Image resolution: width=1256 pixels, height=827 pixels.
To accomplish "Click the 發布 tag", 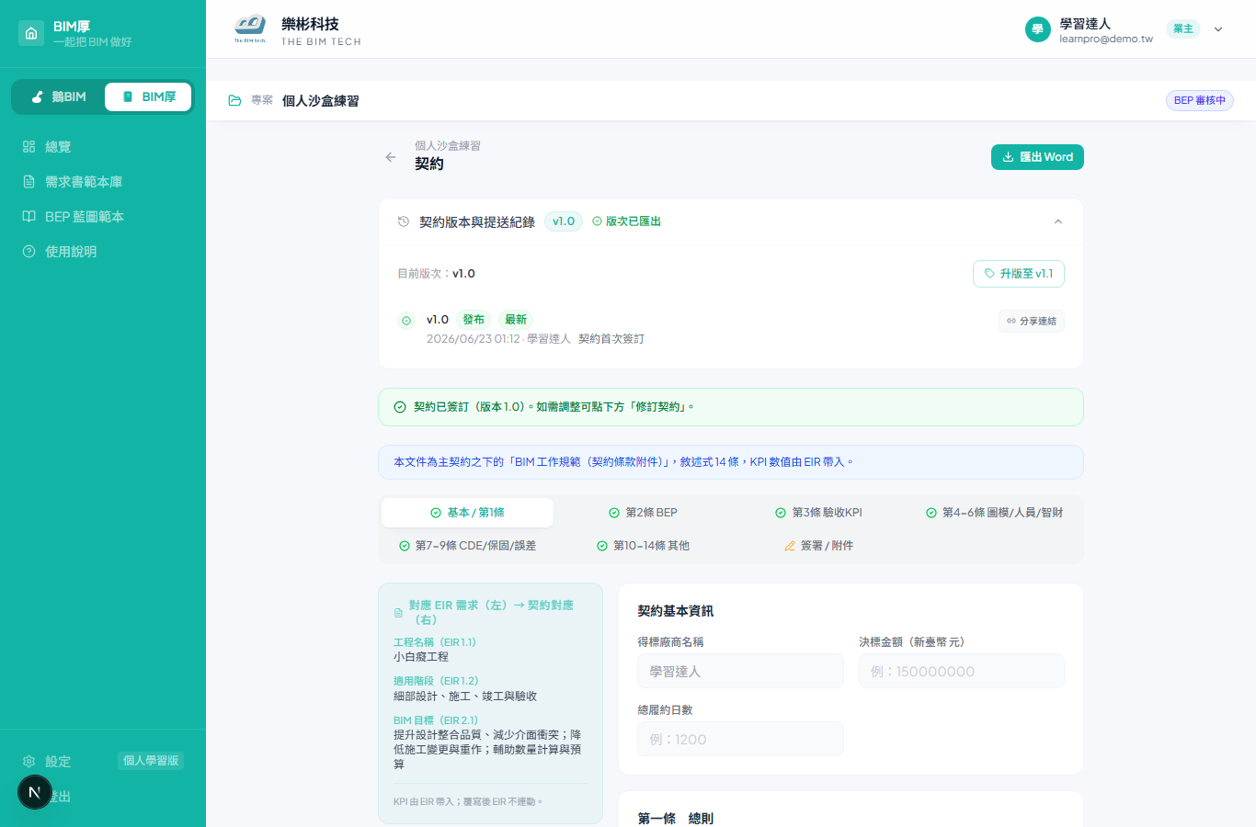I will click(x=474, y=320).
